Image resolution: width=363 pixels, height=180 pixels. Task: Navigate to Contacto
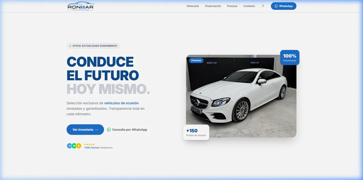[249, 6]
